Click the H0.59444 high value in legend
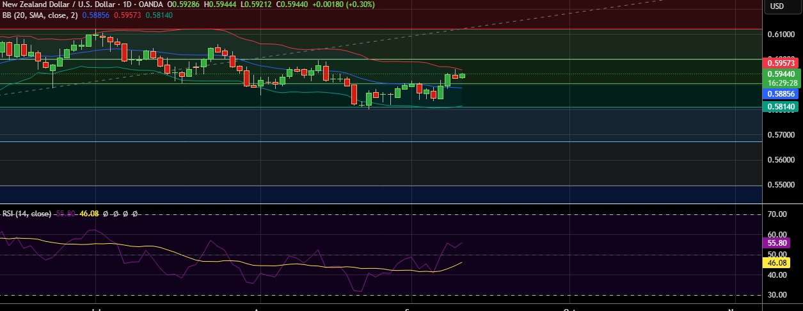 221,4
